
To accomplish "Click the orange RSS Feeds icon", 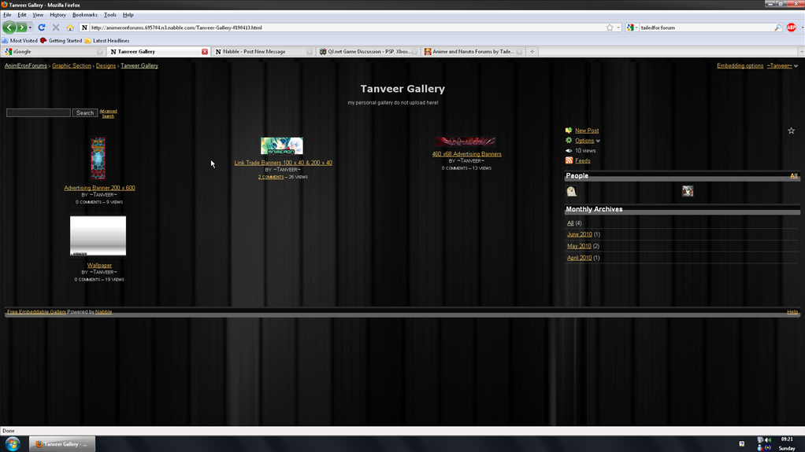I will (569, 160).
